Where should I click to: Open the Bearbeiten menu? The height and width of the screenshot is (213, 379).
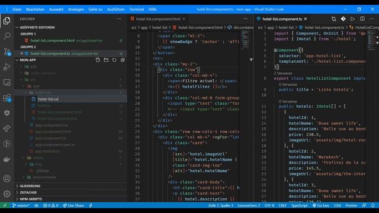tap(36, 9)
